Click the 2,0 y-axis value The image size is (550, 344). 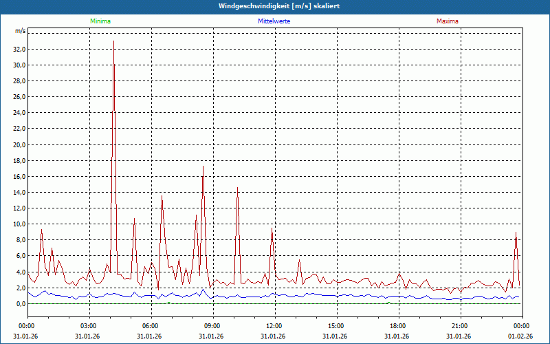pyautogui.click(x=21, y=288)
